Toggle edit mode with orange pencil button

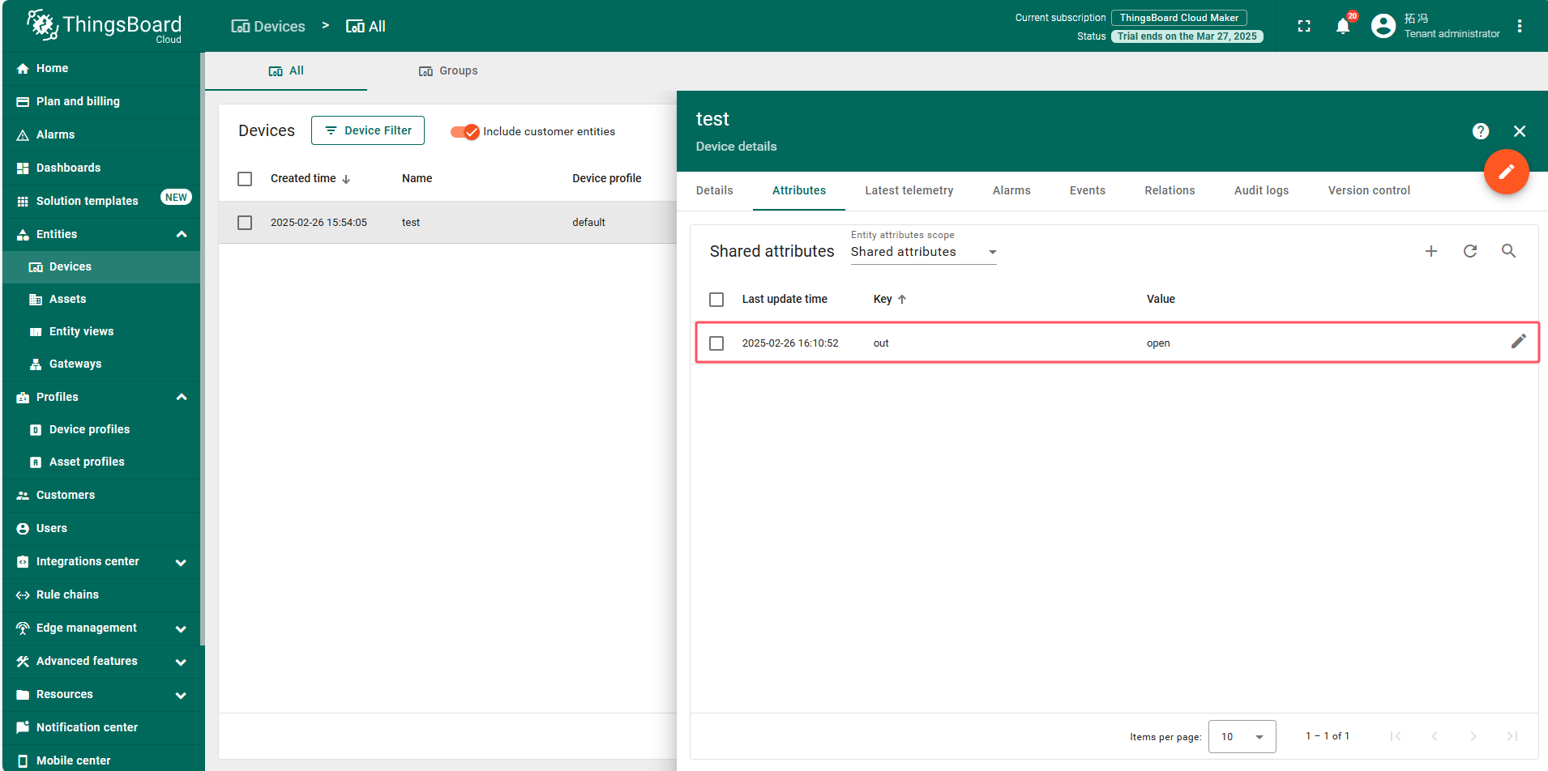1506,172
